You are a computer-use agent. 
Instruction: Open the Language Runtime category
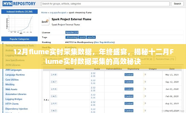point(15,75)
